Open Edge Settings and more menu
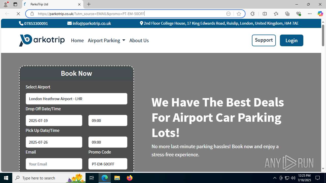Image resolution: width=326 pixels, height=183 pixels. pos(310,14)
